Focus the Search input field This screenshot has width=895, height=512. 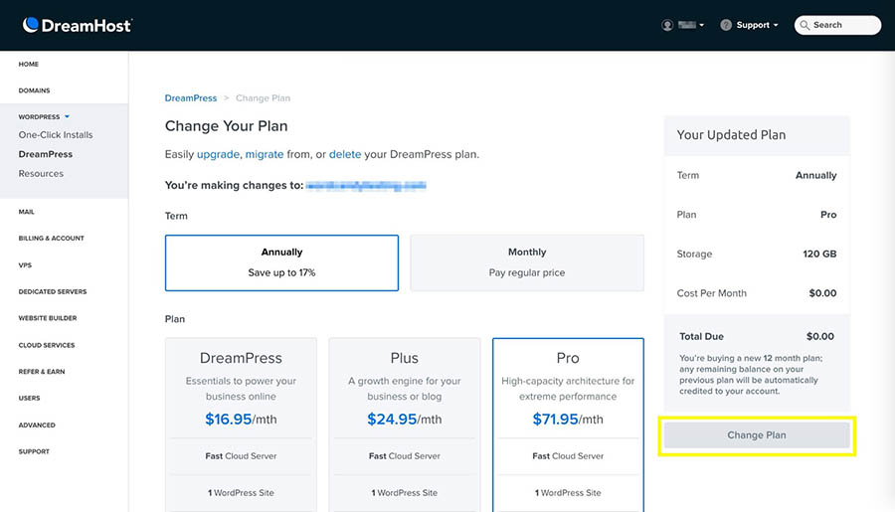click(837, 25)
